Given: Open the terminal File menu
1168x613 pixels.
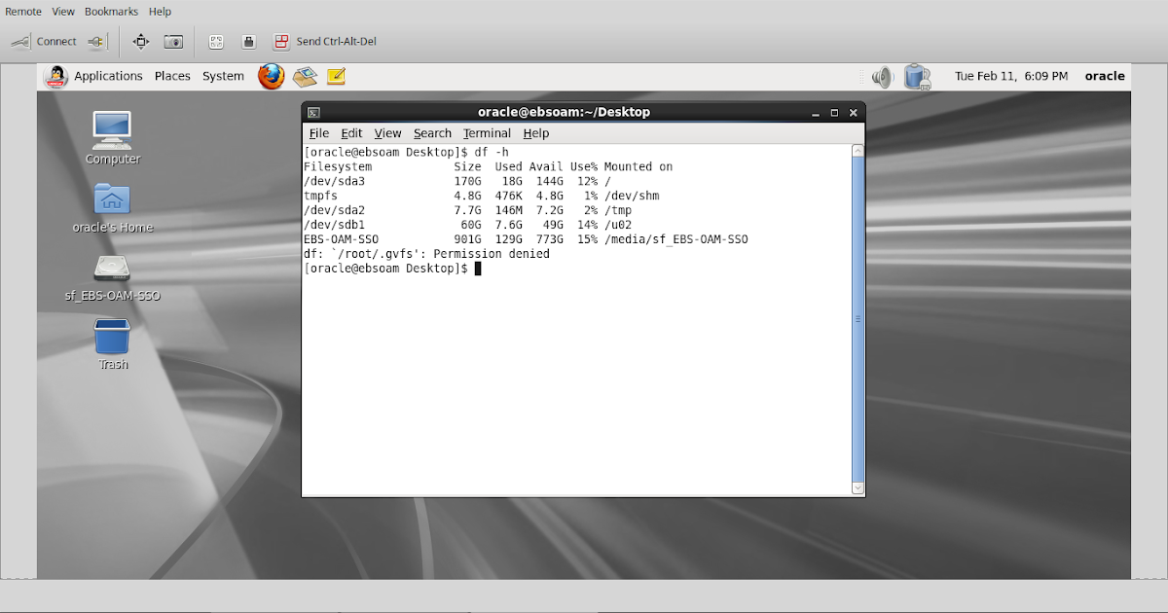Looking at the screenshot, I should point(319,133).
